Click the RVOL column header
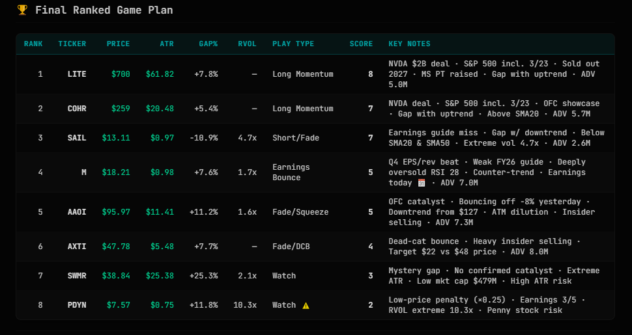 click(x=247, y=44)
